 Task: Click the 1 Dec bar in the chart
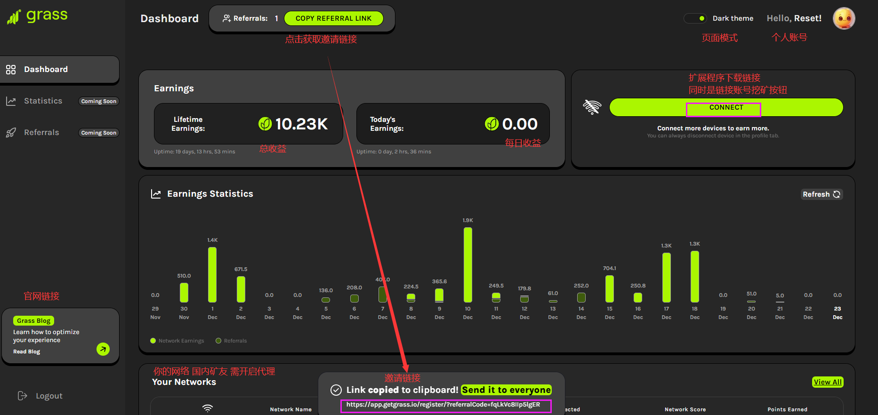(x=212, y=274)
